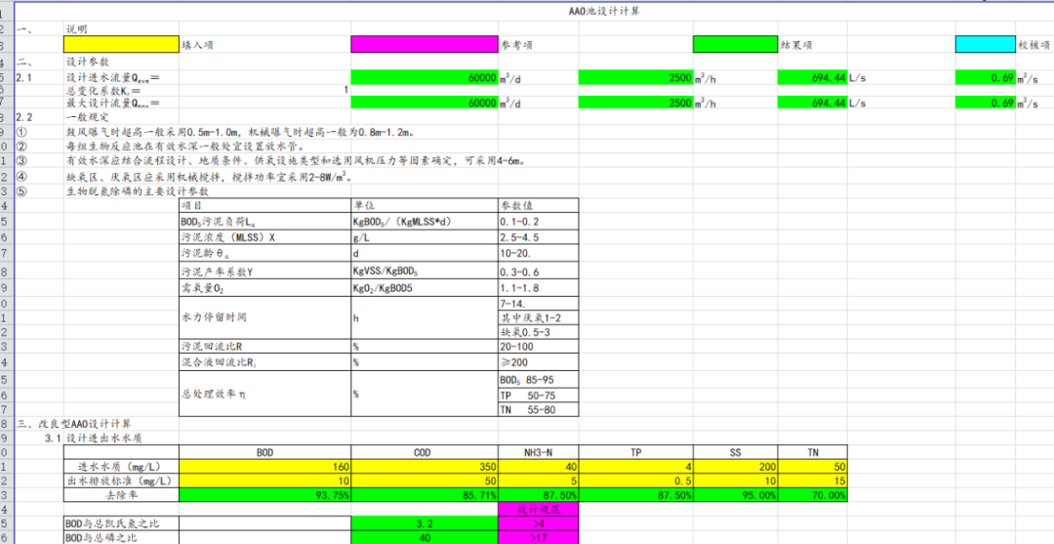This screenshot has height=544, width=1054.
Task: Select the '污泥浓度（MLSS）X' row label
Action: click(x=264, y=237)
